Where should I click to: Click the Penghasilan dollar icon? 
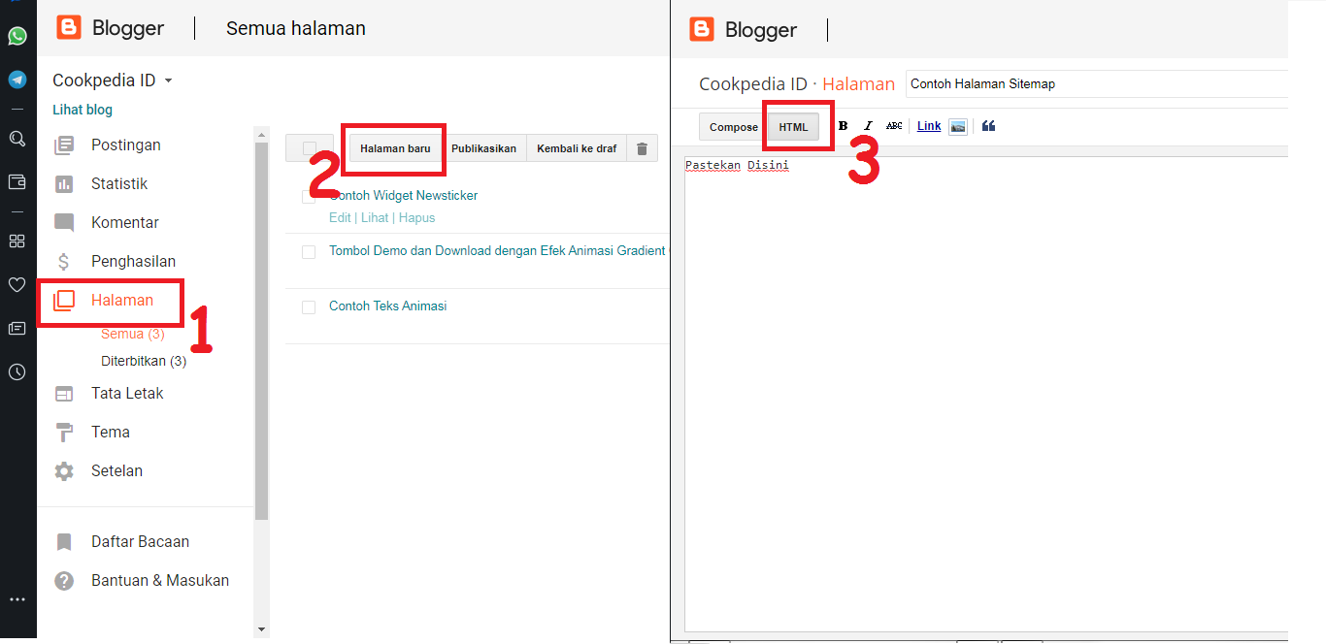pyautogui.click(x=64, y=262)
